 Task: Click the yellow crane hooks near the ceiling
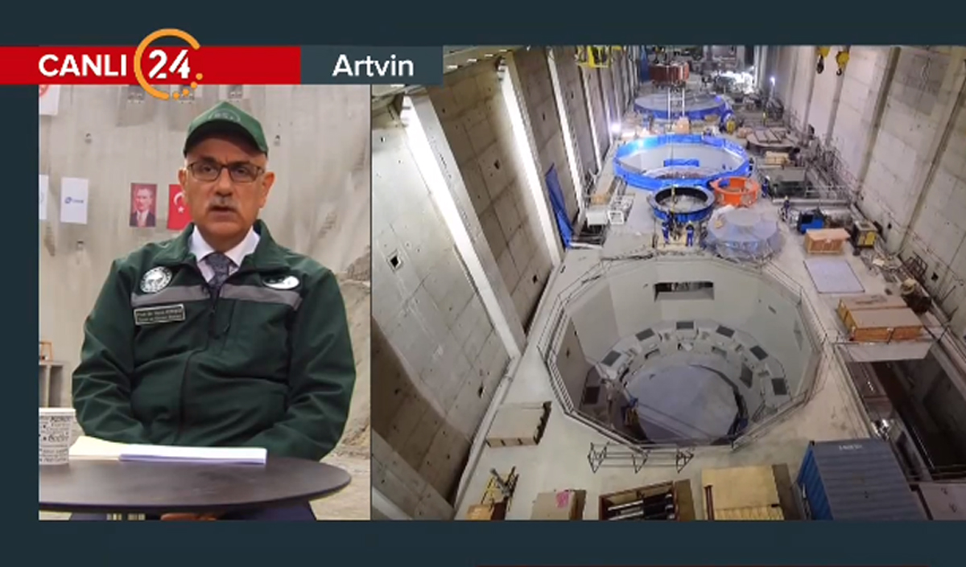(x=832, y=60)
